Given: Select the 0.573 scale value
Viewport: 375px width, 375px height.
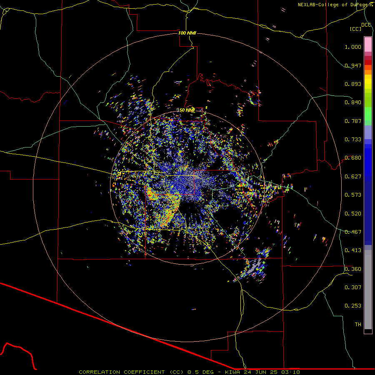Looking at the screenshot, I should 353,195.
